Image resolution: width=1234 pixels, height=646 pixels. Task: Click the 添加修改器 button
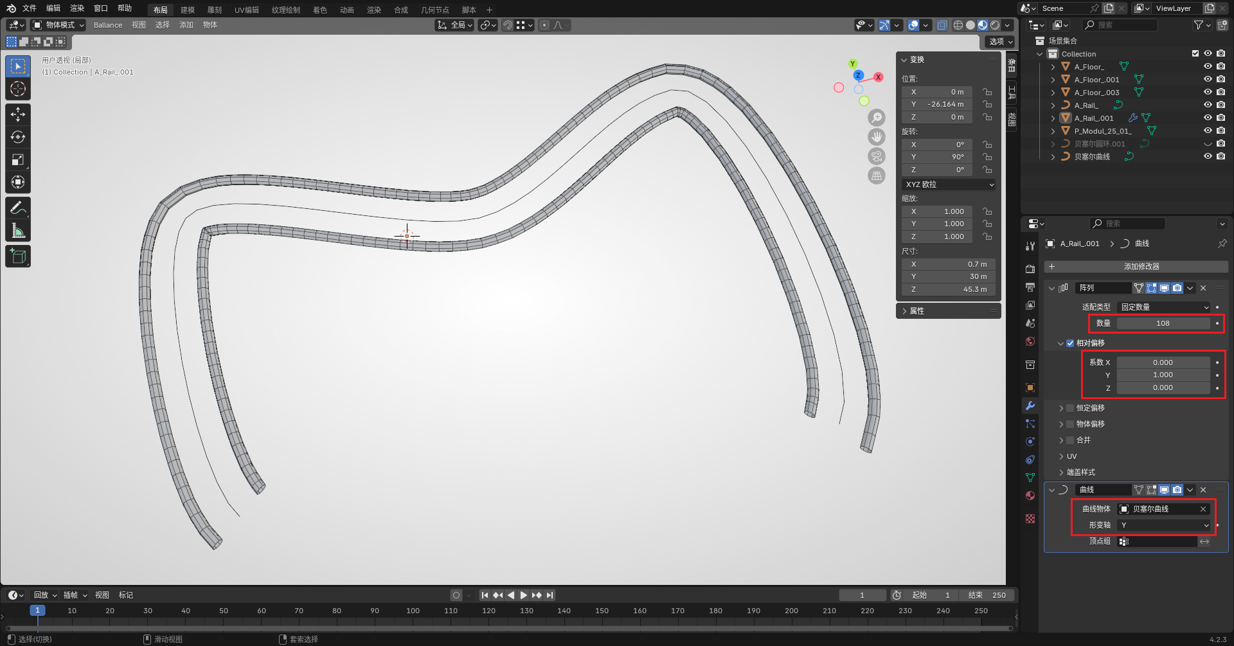click(1136, 266)
